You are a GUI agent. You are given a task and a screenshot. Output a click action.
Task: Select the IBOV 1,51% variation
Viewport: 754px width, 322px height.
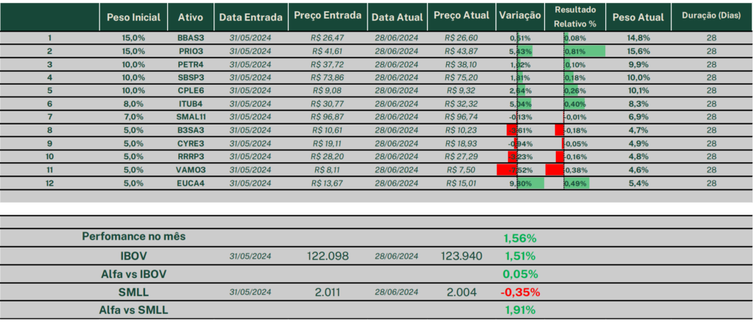520,256
